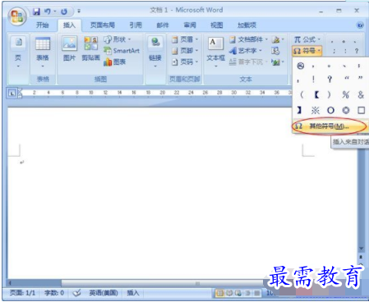Open the 文本框 text box gallery
This screenshot has height=302, width=369.
coord(216,53)
